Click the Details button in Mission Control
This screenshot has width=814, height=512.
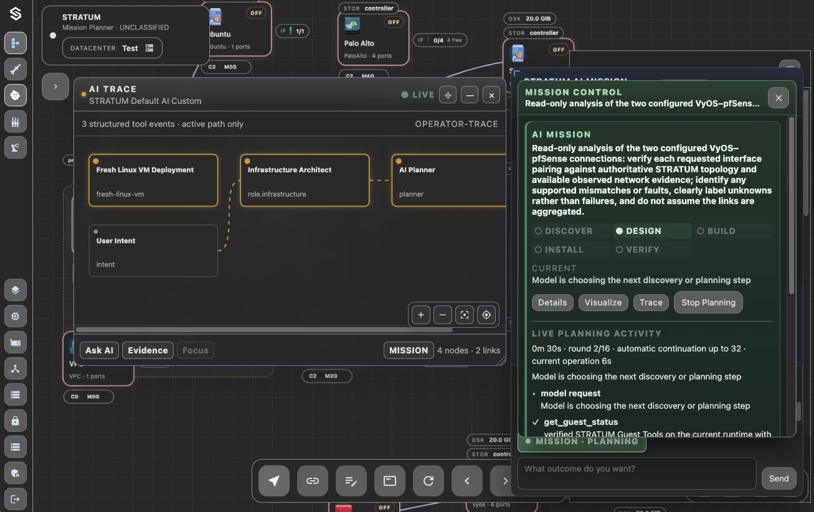tap(552, 302)
